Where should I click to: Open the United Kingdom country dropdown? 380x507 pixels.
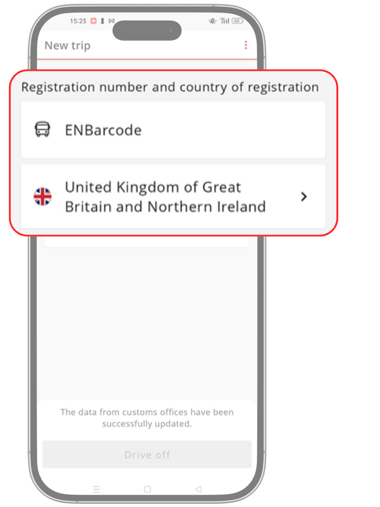click(x=165, y=197)
